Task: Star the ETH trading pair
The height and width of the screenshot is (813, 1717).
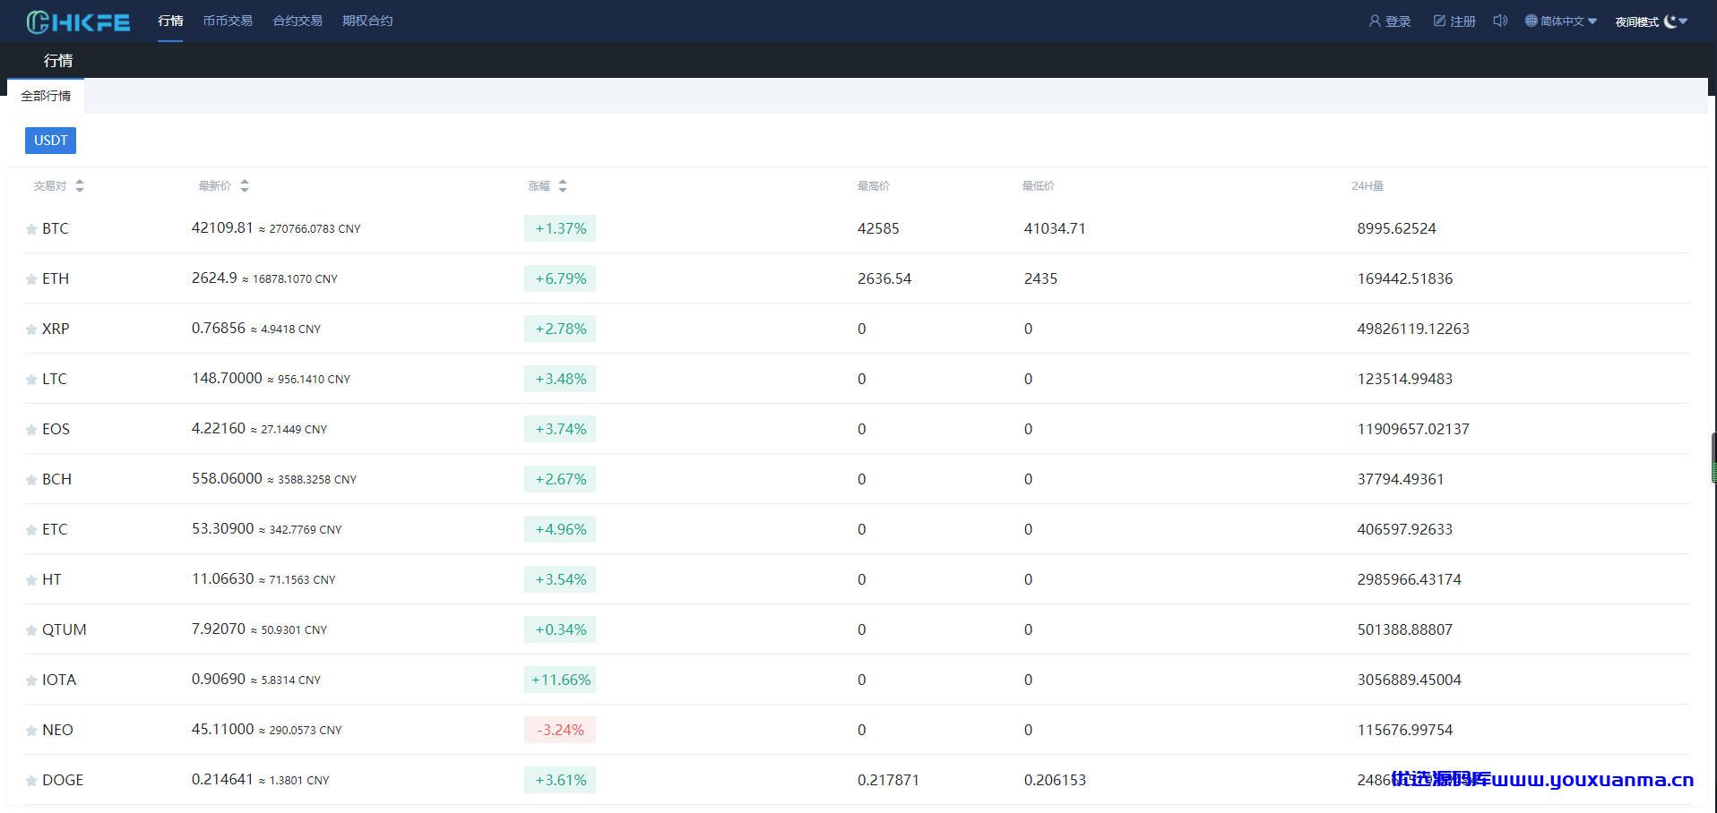Action: (x=31, y=279)
